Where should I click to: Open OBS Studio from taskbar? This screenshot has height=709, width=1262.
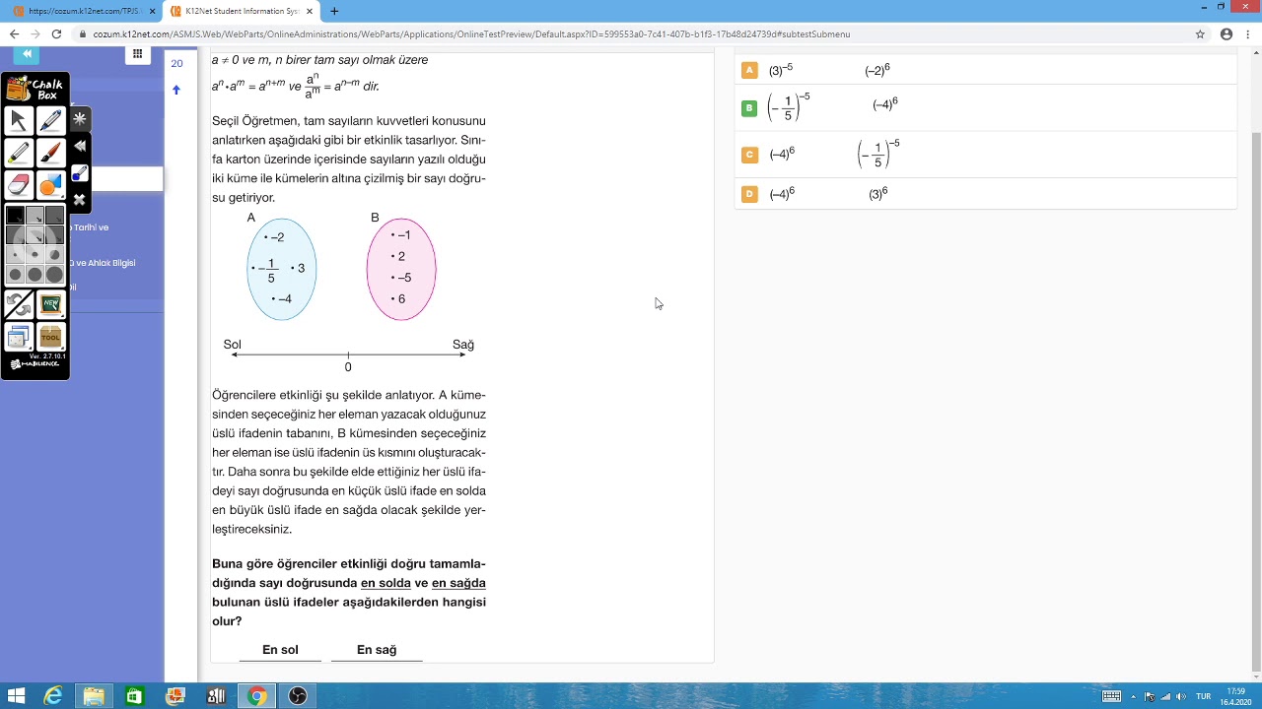(297, 696)
